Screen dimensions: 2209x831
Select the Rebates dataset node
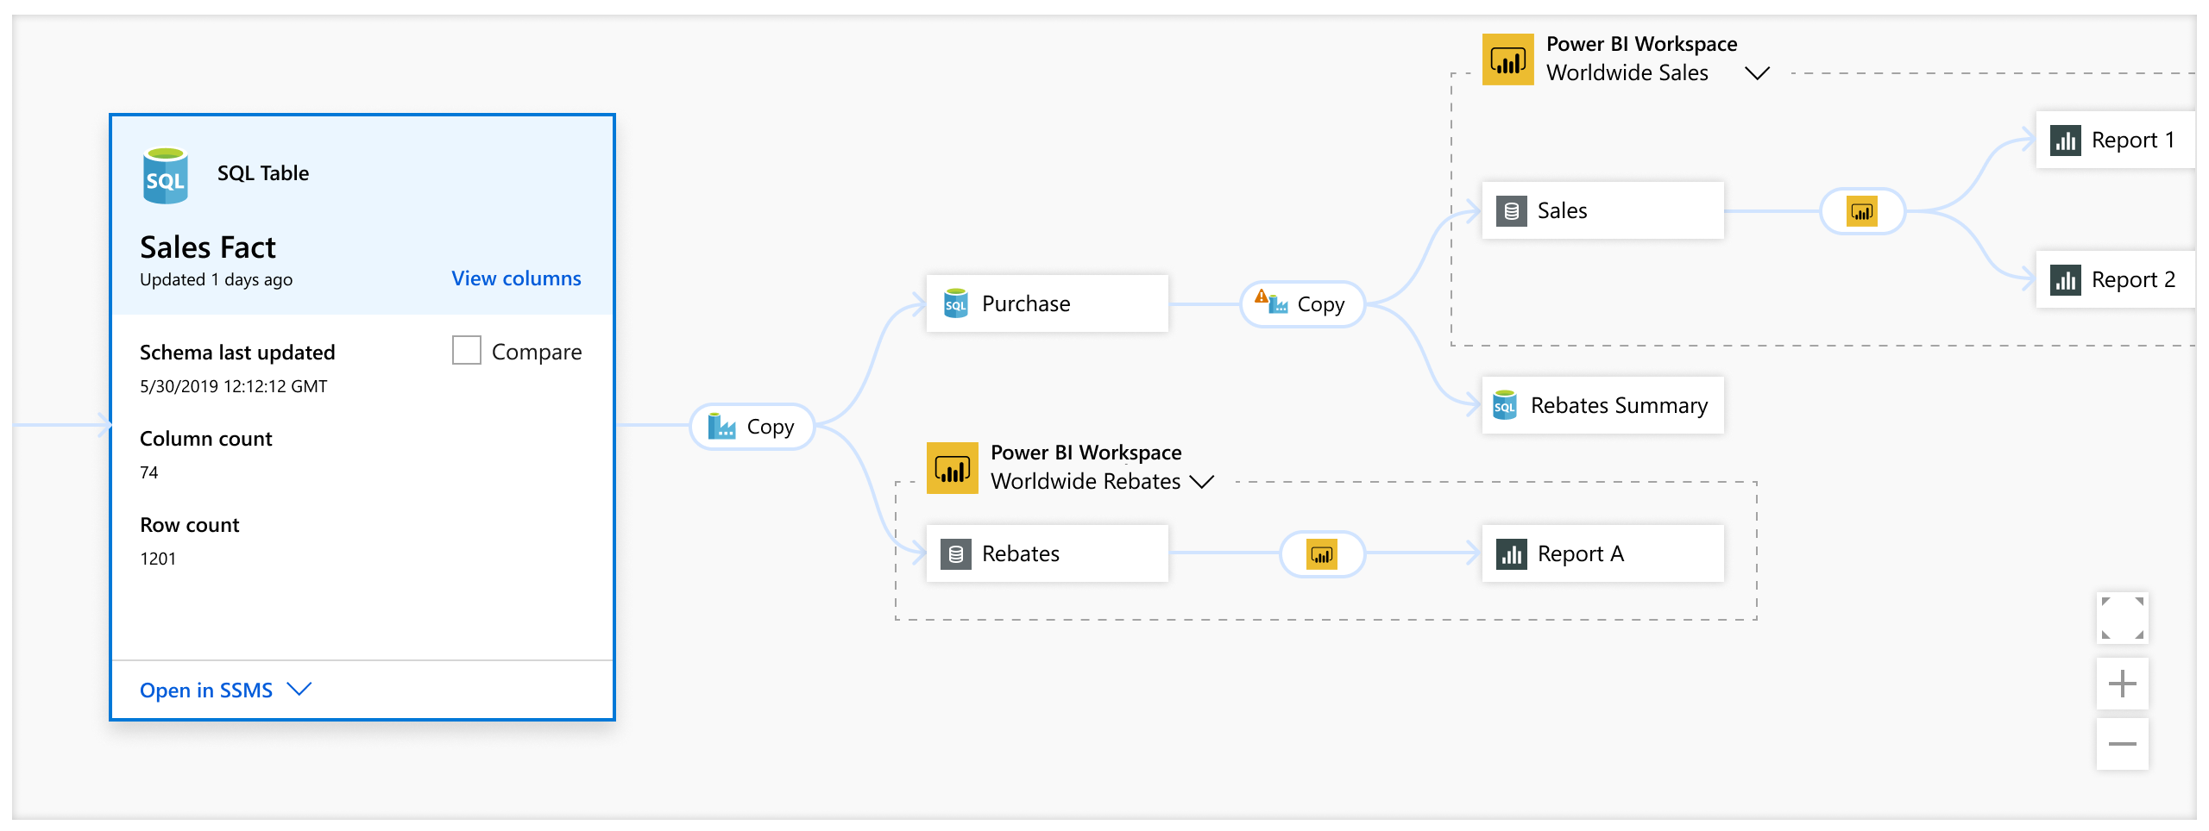(x=1047, y=553)
